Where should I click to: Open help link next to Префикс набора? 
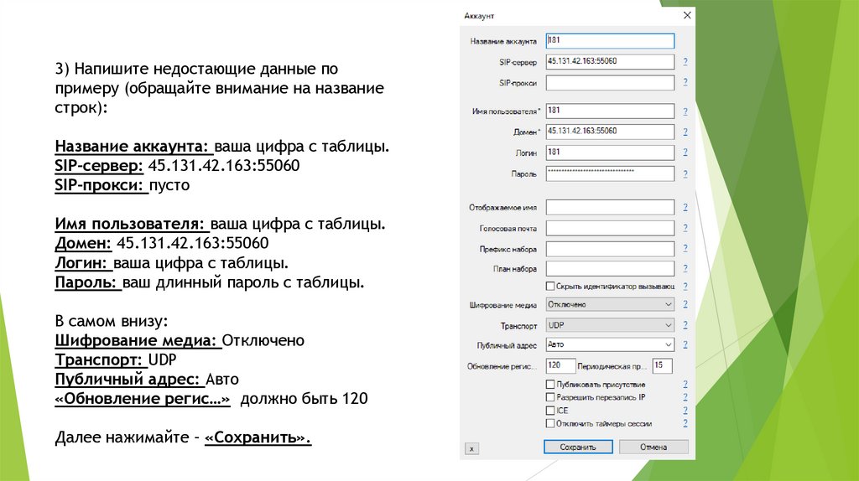coord(685,248)
